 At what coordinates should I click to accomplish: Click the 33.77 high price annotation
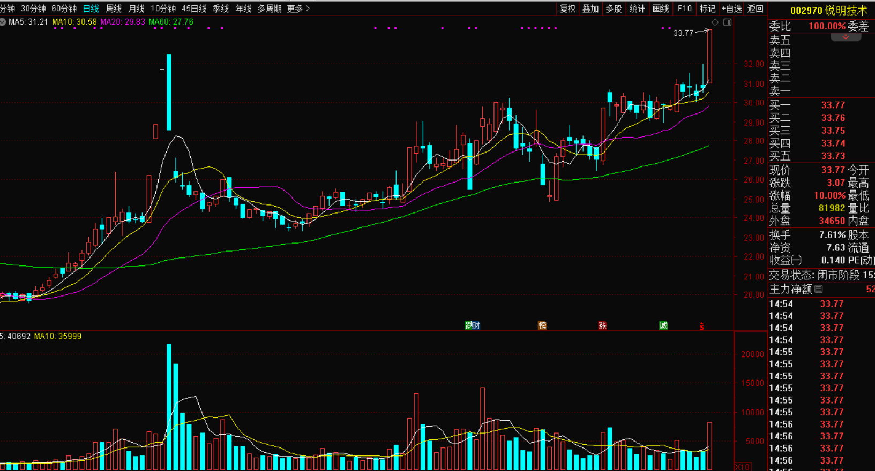[x=683, y=33]
